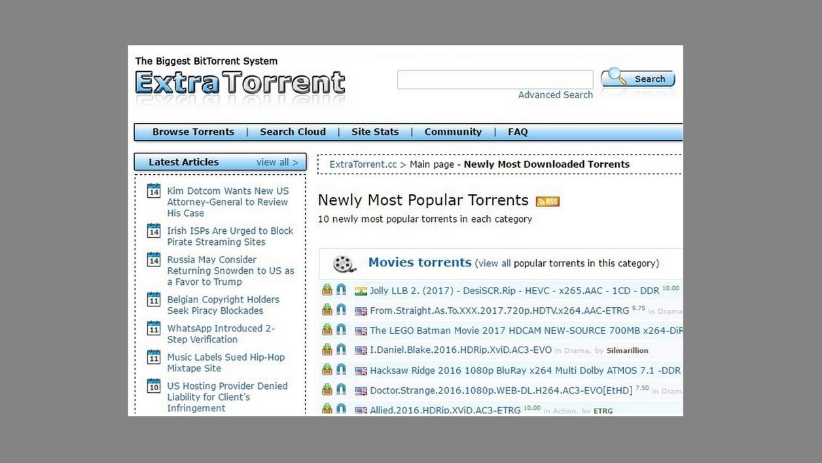Viewport: 822px width, 463px height.
Task: Open the magnet link for From.Straight.As.To.XXX
Action: (341, 309)
